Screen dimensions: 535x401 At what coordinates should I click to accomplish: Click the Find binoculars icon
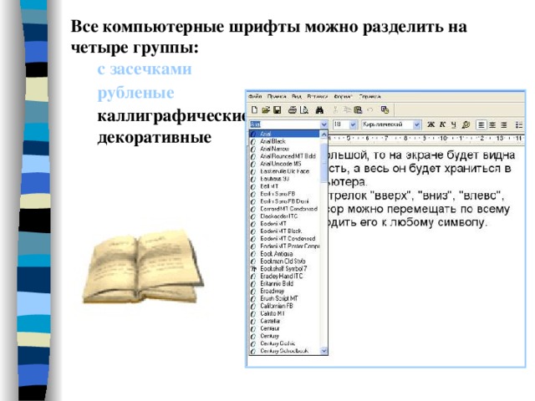[319, 109]
